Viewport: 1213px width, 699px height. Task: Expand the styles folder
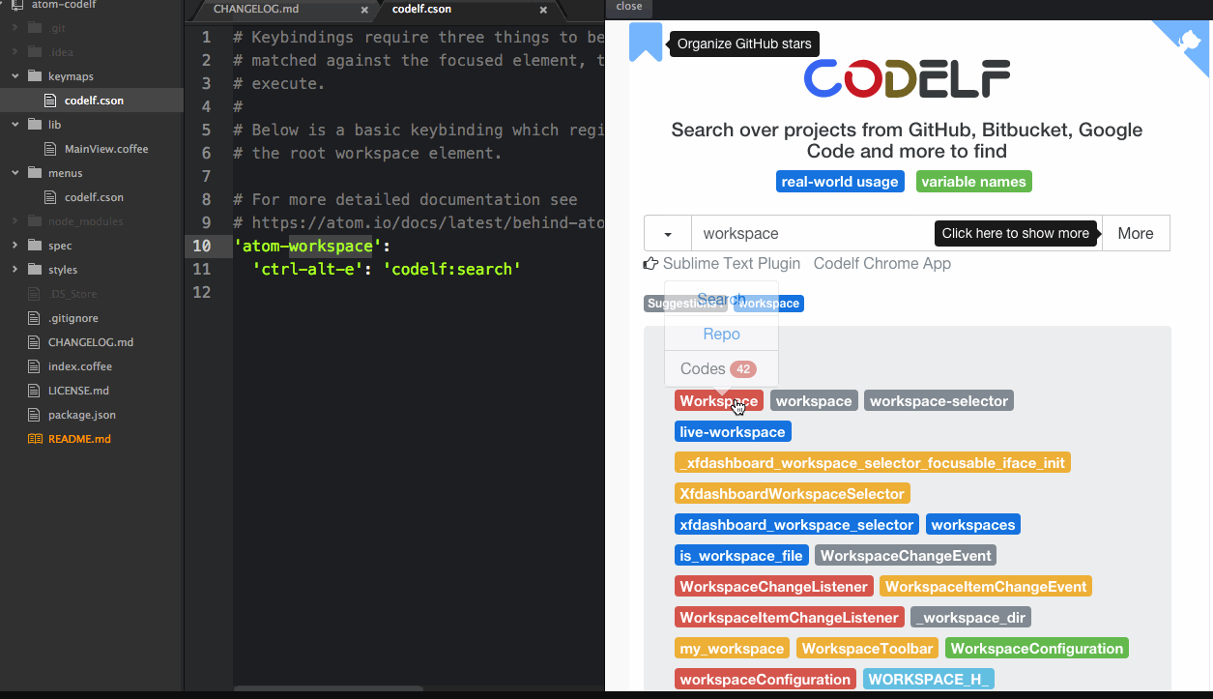pos(14,270)
